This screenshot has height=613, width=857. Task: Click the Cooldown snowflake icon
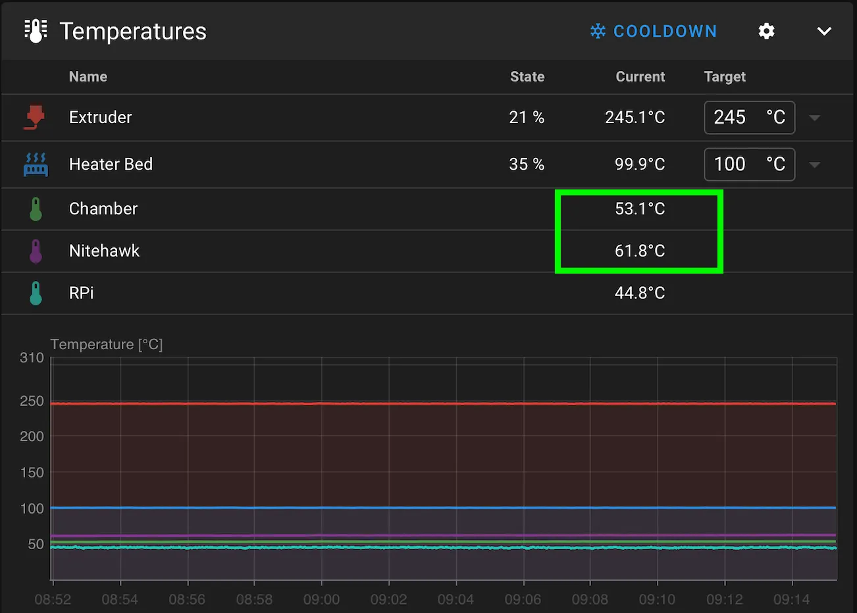[598, 31]
